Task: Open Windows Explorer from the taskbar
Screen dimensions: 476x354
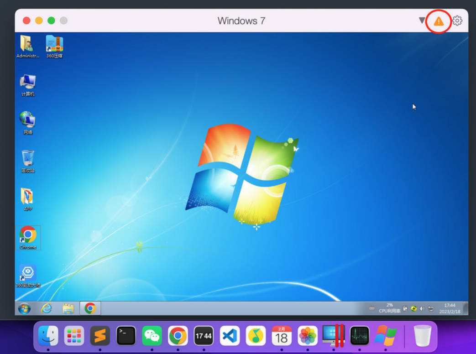Action: coord(67,308)
